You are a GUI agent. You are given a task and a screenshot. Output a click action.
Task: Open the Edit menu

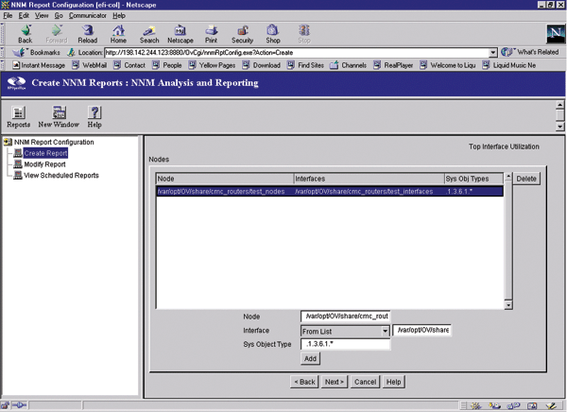pyautogui.click(x=23, y=16)
